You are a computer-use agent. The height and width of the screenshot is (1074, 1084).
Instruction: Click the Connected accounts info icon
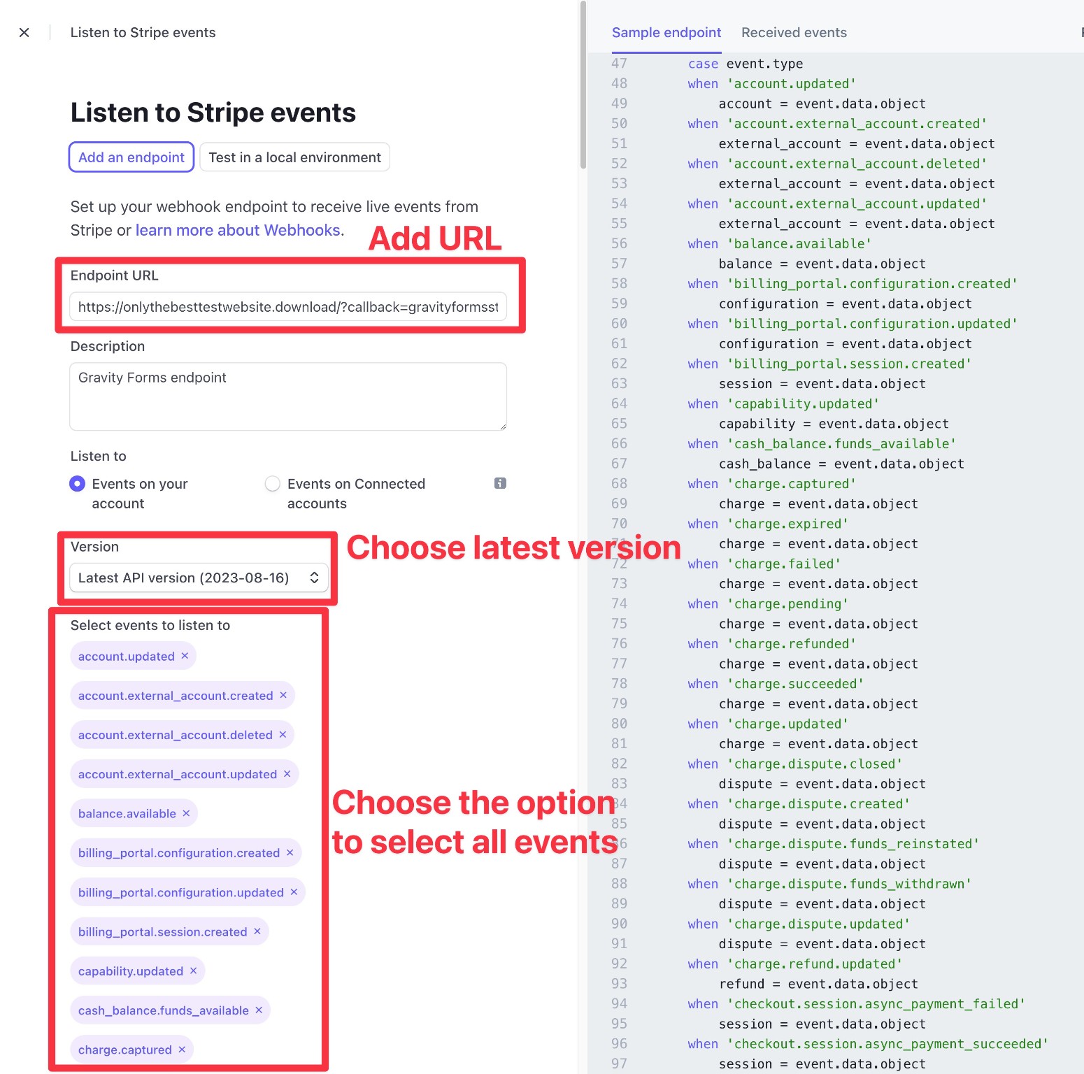click(x=500, y=483)
